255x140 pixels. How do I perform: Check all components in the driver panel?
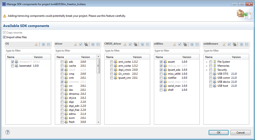(x=81, y=44)
